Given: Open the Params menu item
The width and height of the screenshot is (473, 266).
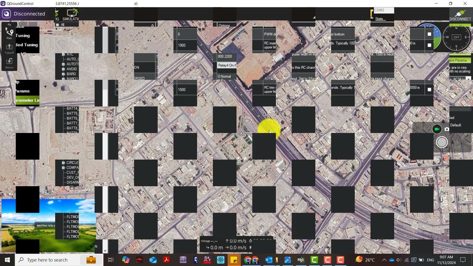Looking at the screenshot, I should coord(23,91).
